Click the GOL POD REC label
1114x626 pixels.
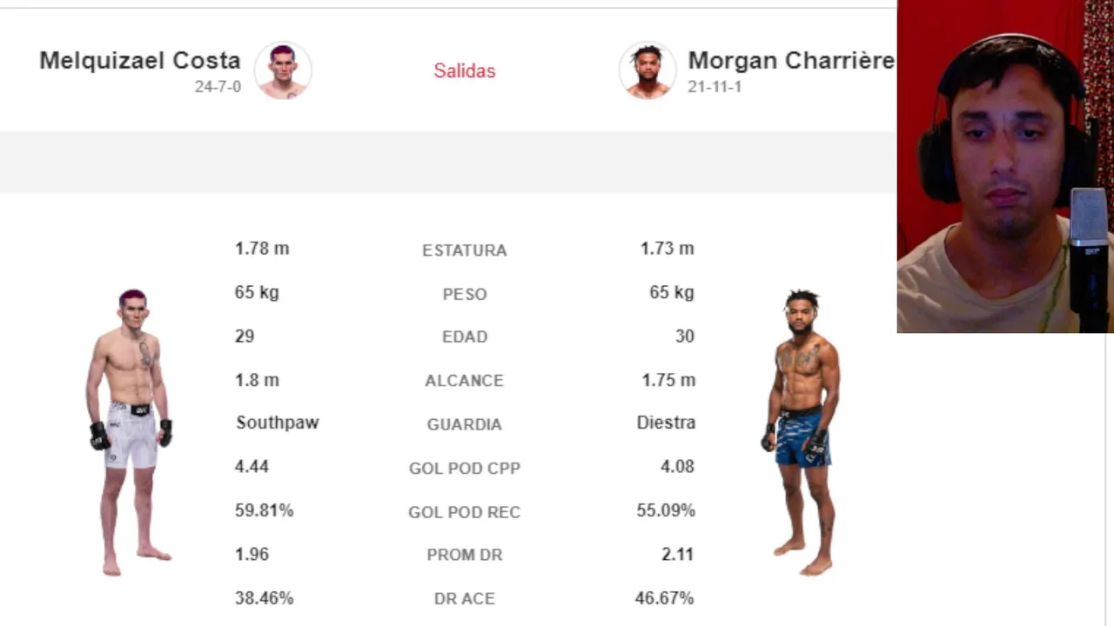point(465,512)
